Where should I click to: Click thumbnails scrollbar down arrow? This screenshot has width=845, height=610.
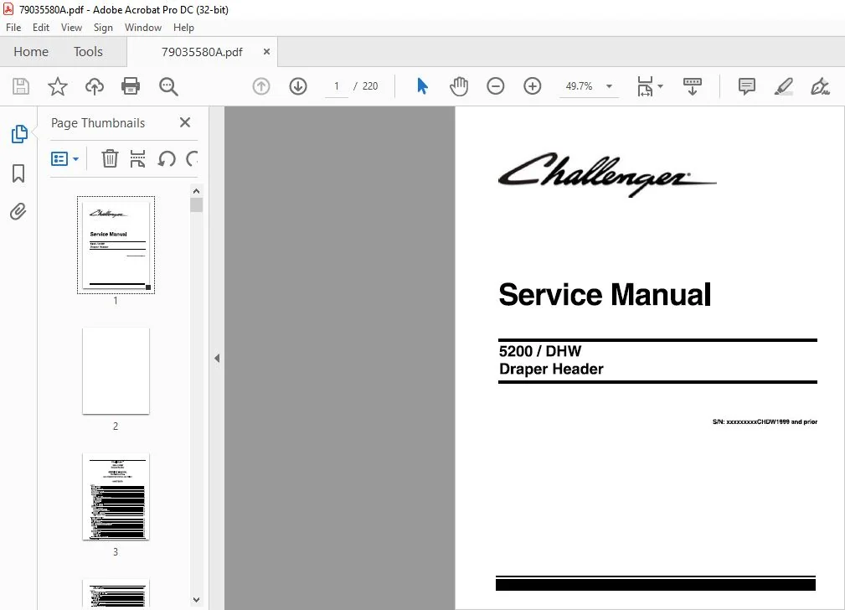(x=196, y=600)
